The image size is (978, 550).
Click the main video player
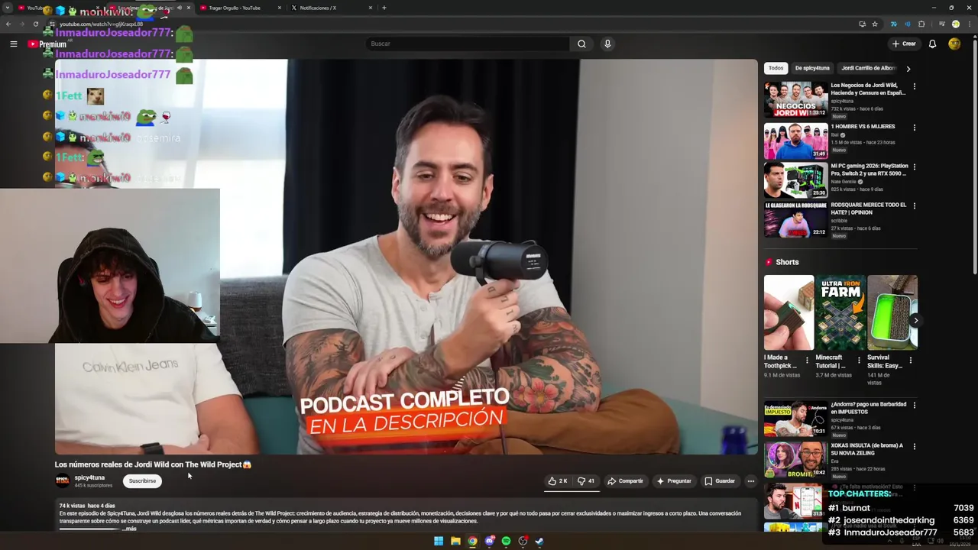tap(406, 257)
